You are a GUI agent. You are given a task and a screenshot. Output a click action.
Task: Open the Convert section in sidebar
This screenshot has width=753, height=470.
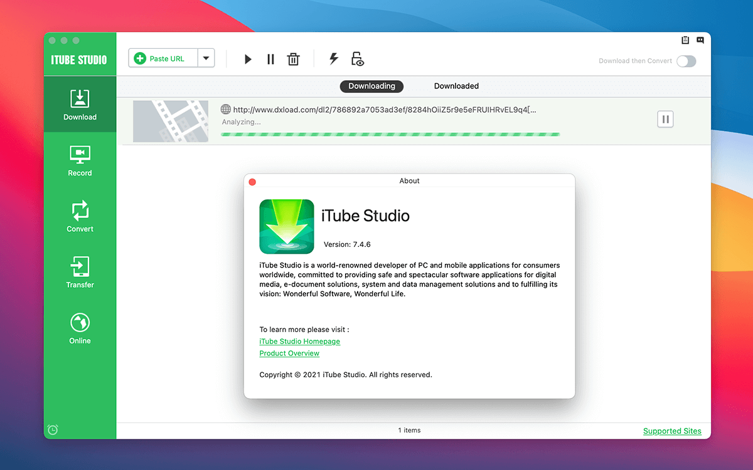[80, 216]
